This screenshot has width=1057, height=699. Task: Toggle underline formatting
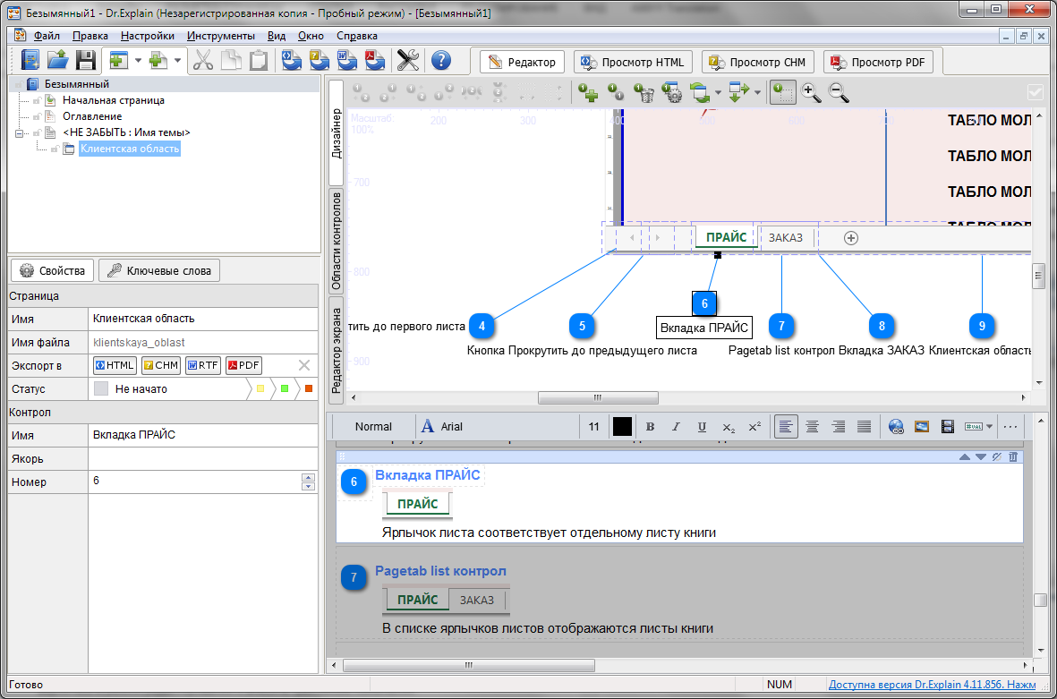click(x=702, y=427)
